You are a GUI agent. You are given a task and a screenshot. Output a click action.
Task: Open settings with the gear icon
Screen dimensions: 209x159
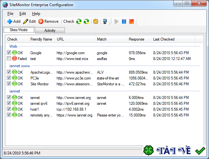click(x=96, y=21)
